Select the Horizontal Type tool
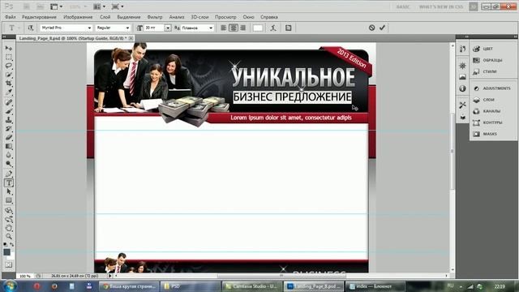The image size is (519, 292). (x=9, y=182)
